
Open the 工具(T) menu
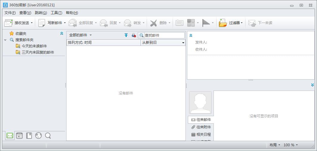56,13
